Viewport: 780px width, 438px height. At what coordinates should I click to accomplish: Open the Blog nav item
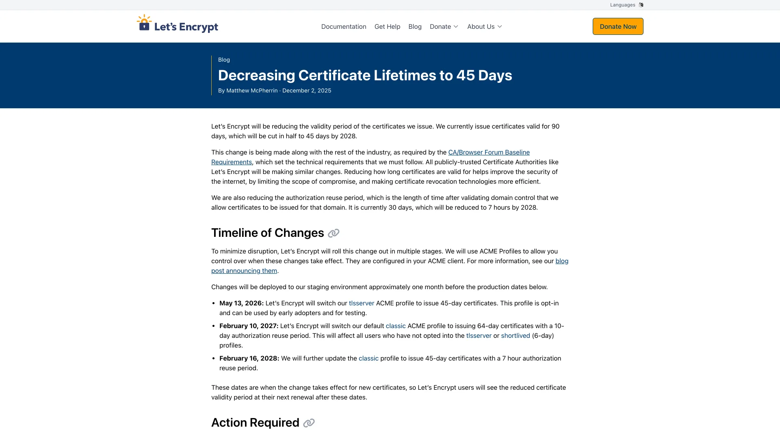coord(415,26)
